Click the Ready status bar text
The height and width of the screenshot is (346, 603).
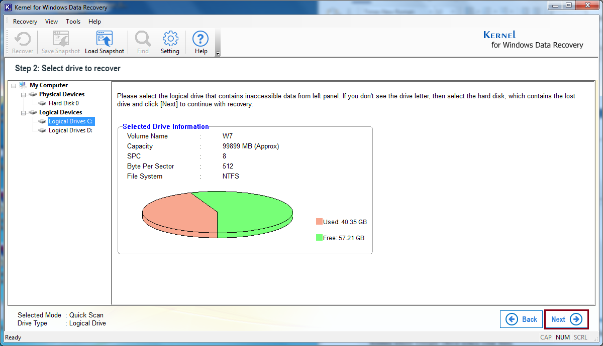coord(13,337)
